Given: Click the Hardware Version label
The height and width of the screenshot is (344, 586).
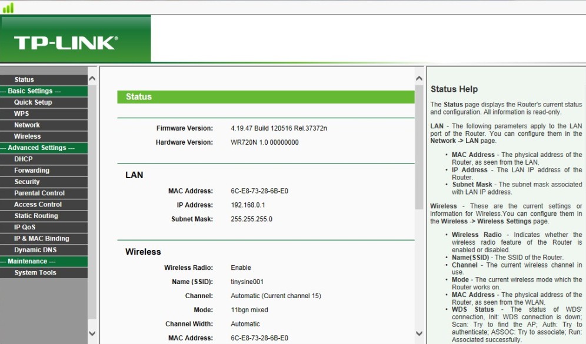Looking at the screenshot, I should click(x=184, y=142).
